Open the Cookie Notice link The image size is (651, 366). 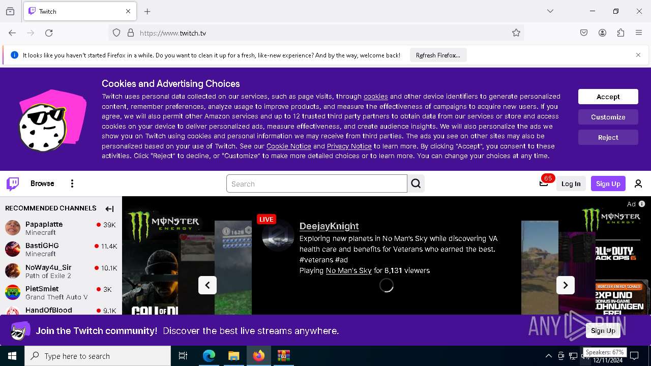(x=289, y=146)
